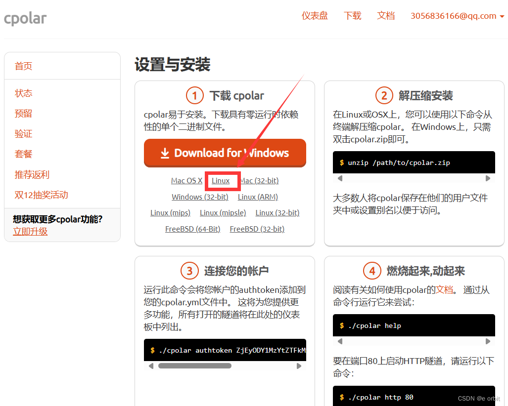This screenshot has height=406, width=508.
Task: Click the Windows (32-bit) download link
Action: tap(200, 197)
